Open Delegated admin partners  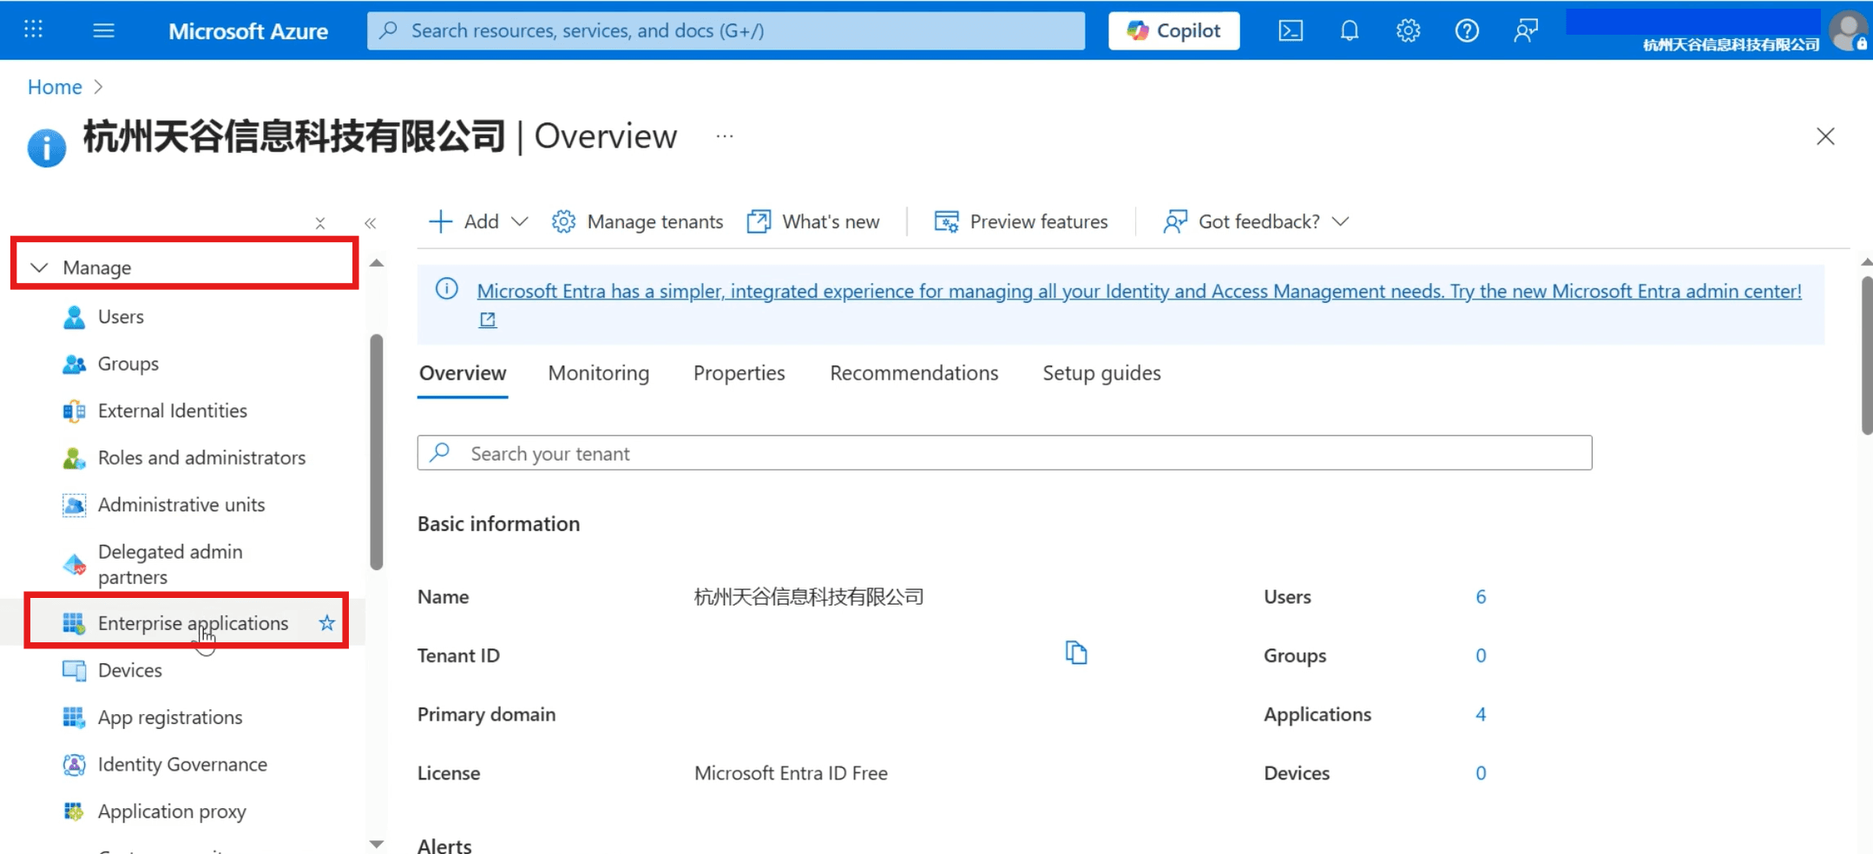click(x=170, y=564)
